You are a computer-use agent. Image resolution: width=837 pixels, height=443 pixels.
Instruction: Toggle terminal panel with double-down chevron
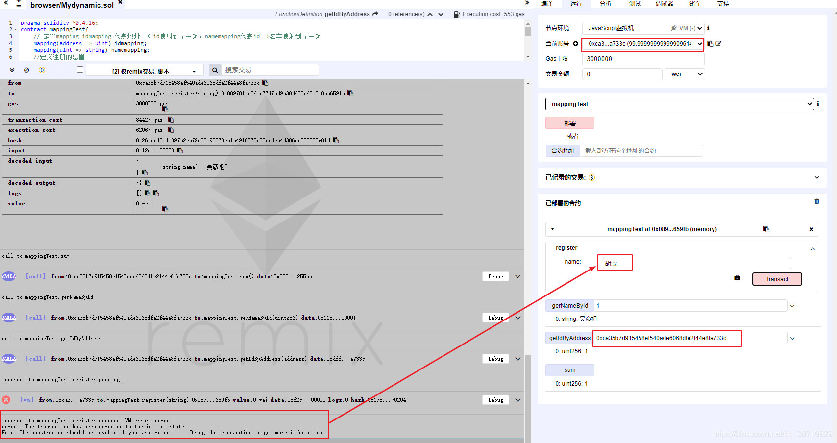point(12,70)
